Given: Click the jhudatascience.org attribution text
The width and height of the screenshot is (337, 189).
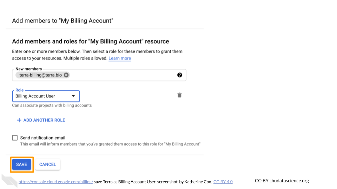Looking at the screenshot, I should click(290, 181).
